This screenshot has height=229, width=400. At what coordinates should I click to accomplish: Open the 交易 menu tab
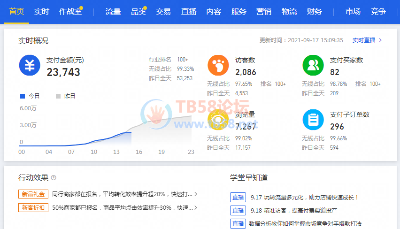(163, 12)
